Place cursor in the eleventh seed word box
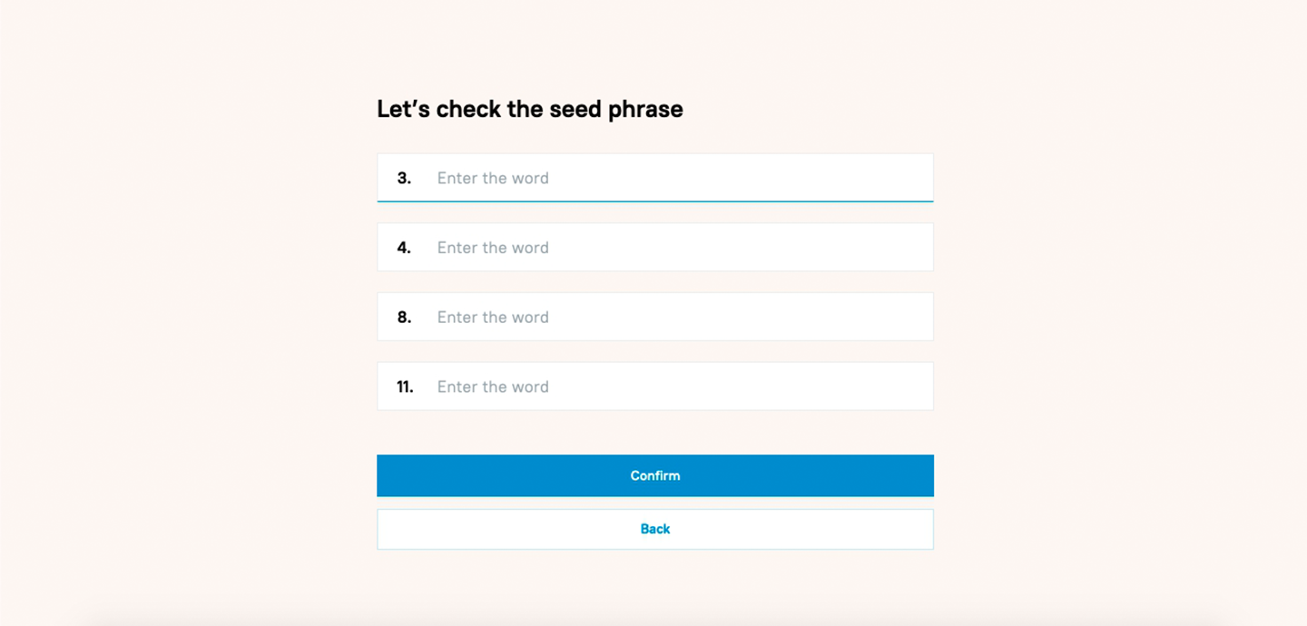This screenshot has height=626, width=1307. (654, 386)
